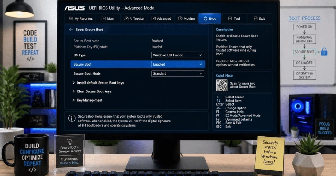Click the padlock icon on the whiteboard
Viewport: 336px width, 176px height.
coord(324,52)
